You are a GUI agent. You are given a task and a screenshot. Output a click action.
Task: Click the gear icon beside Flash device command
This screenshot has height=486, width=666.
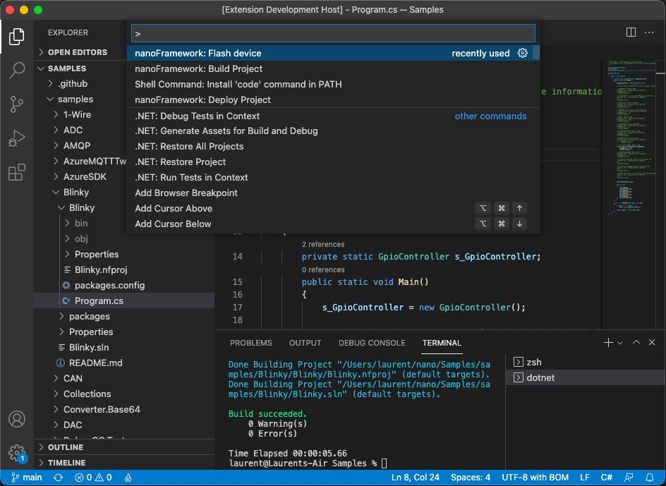[523, 53]
